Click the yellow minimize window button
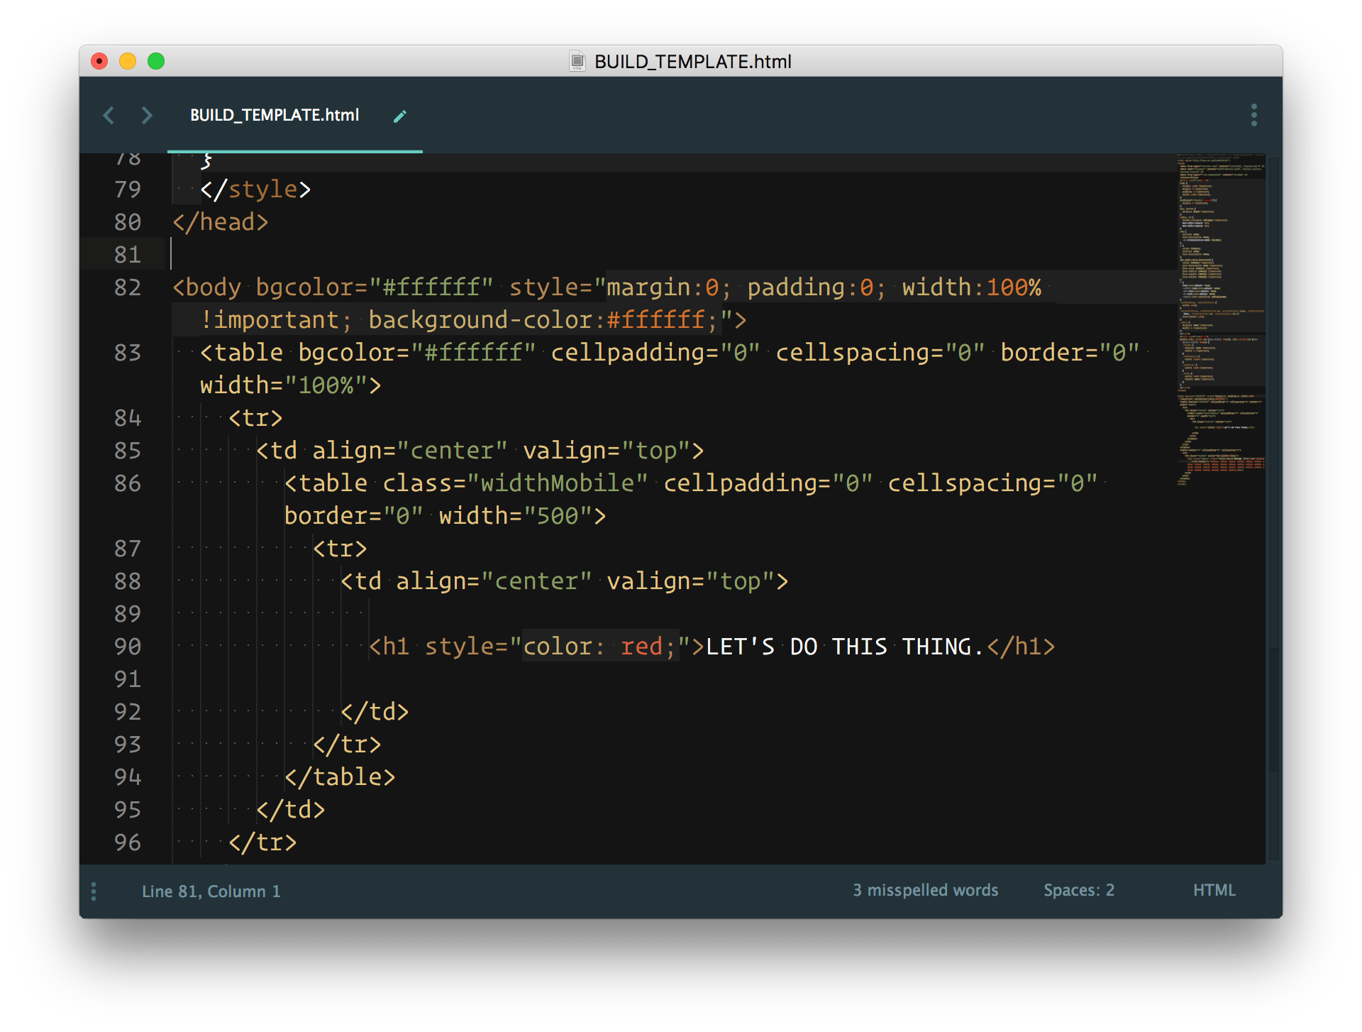1362x1032 pixels. pos(128,61)
